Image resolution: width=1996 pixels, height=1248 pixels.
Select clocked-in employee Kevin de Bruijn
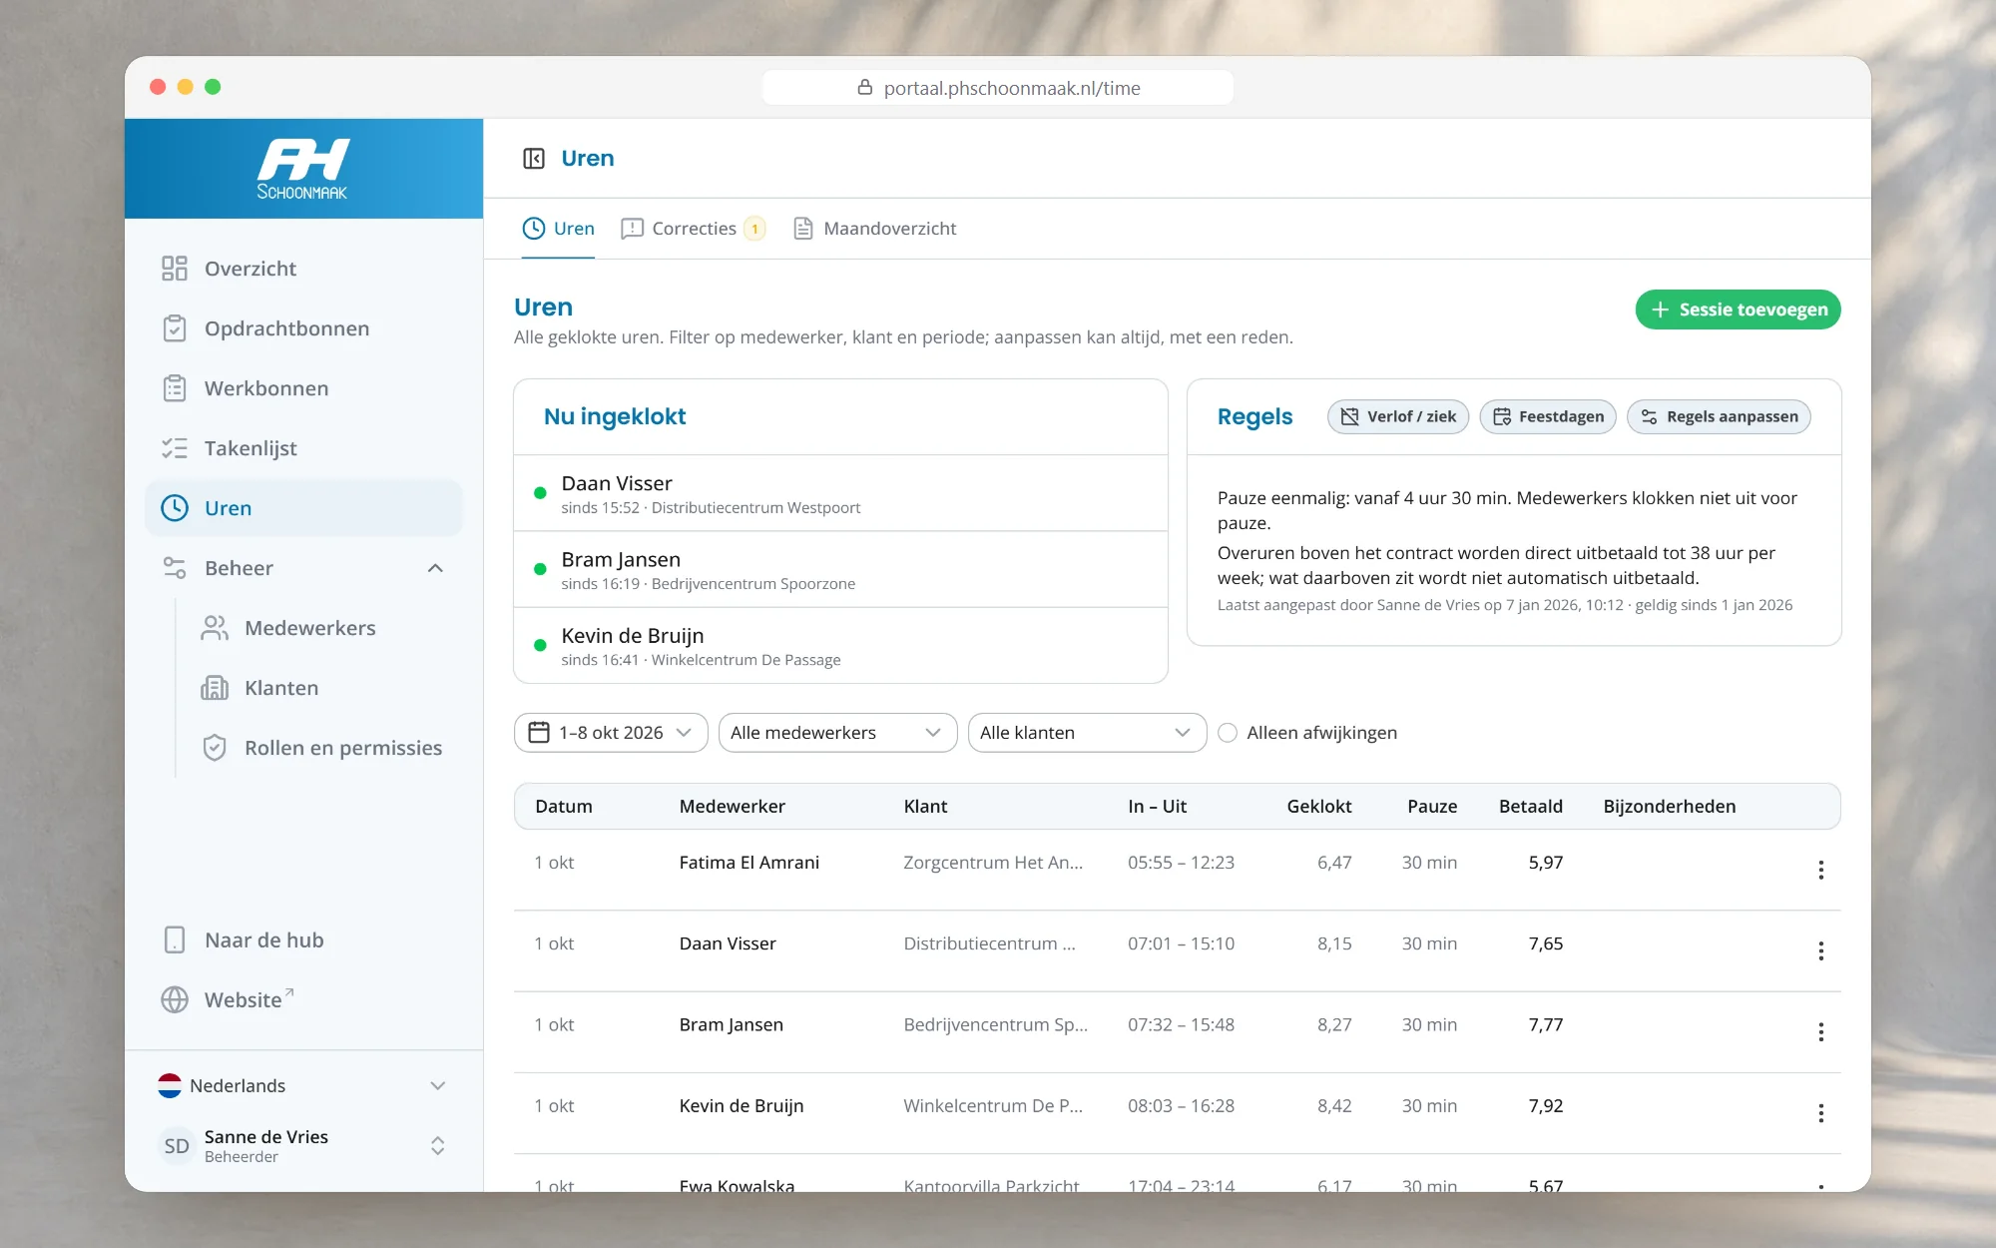click(840, 646)
